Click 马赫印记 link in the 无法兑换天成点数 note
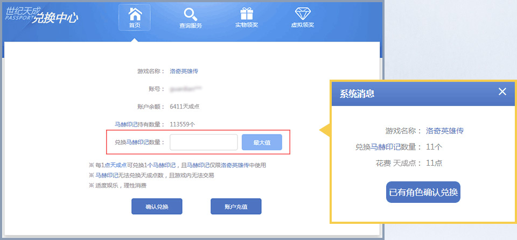 click(x=107, y=175)
